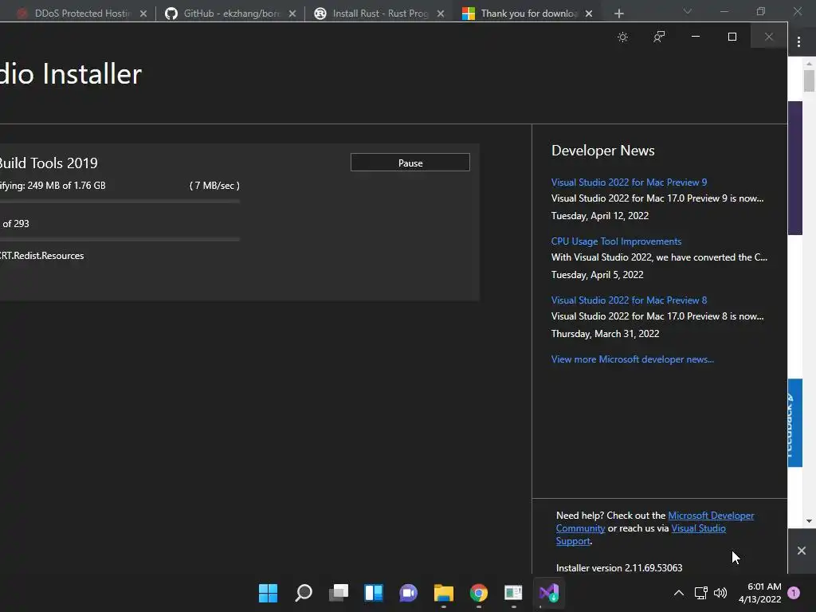Open the network status tray icon

point(700,593)
